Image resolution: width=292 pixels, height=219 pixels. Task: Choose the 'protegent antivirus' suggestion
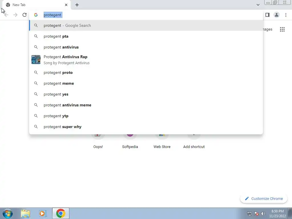[146, 47]
